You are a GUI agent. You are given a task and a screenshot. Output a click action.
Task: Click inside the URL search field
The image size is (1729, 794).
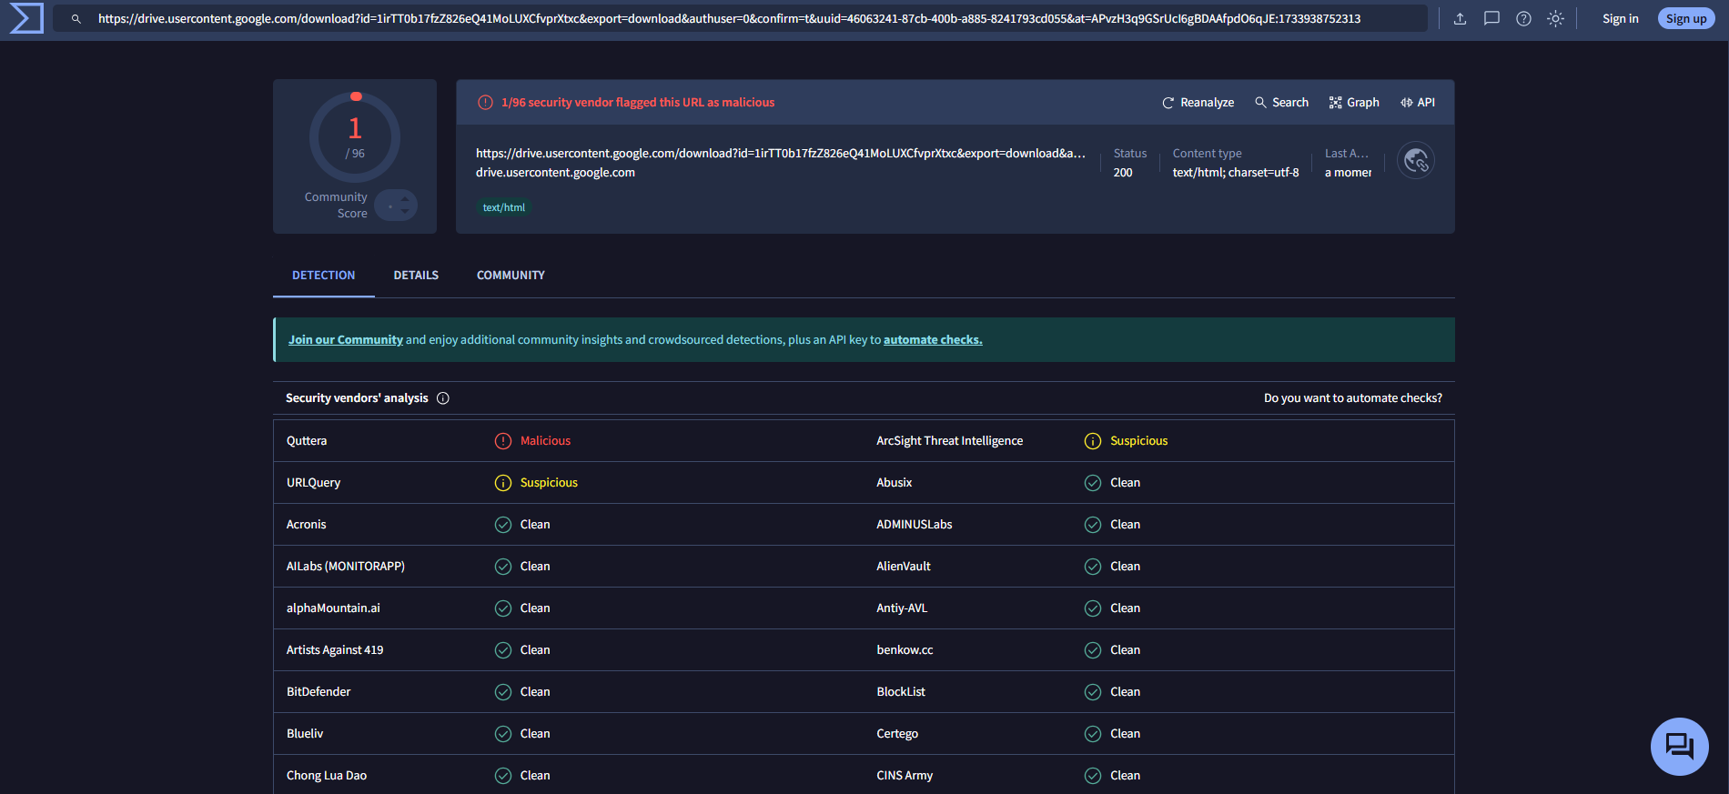point(728,18)
